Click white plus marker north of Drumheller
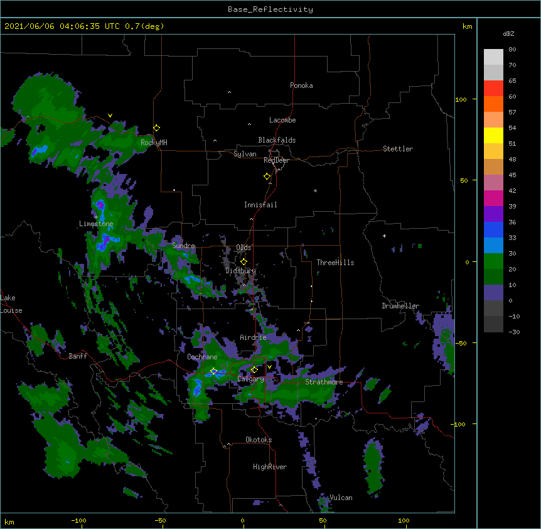 click(x=384, y=236)
